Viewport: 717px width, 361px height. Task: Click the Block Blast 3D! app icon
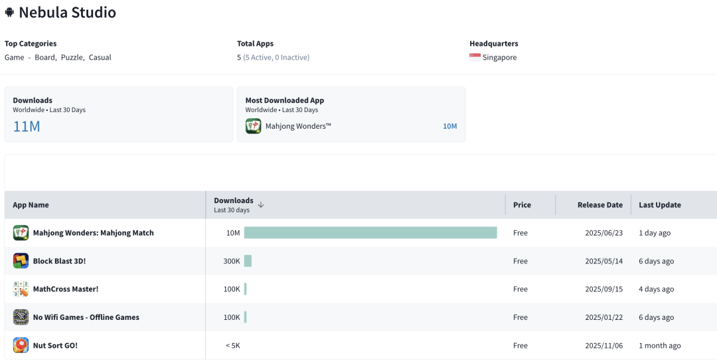[x=21, y=261]
